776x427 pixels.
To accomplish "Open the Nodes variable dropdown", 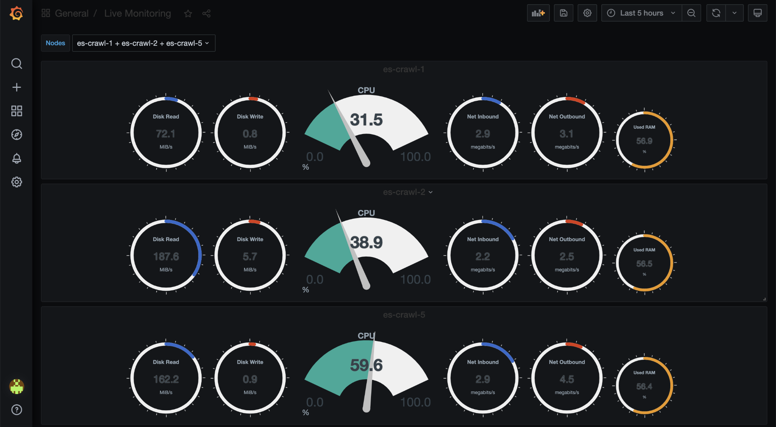I will (143, 43).
